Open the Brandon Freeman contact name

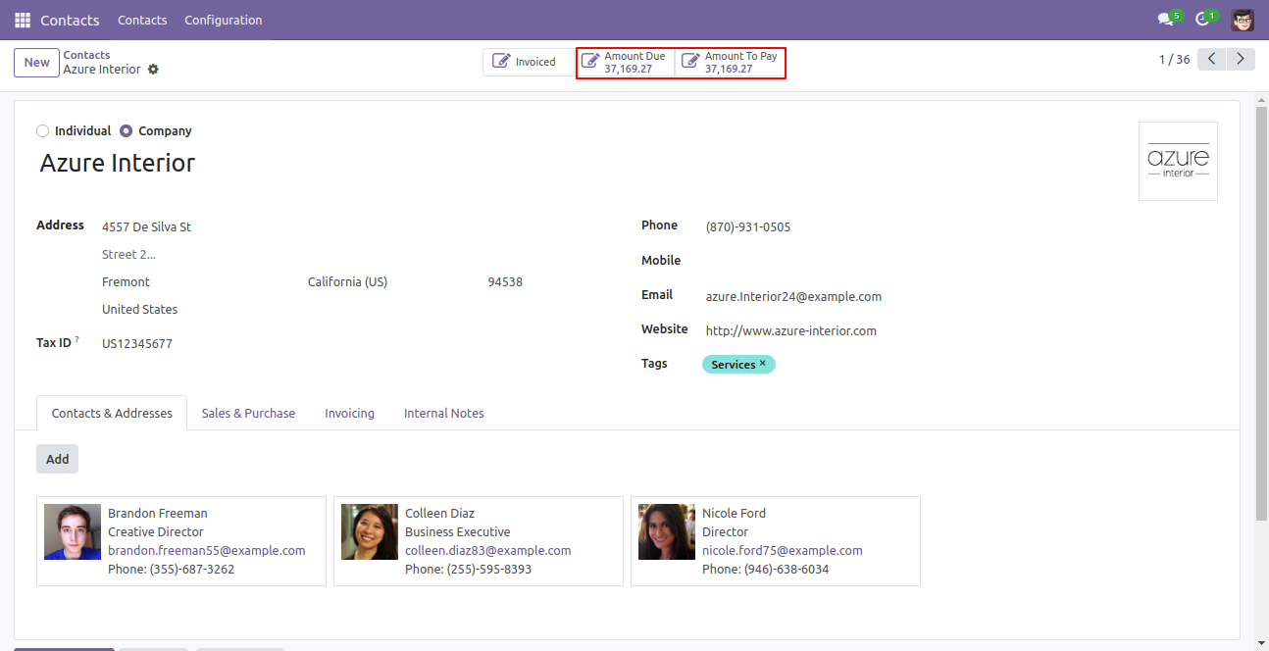[x=158, y=514]
